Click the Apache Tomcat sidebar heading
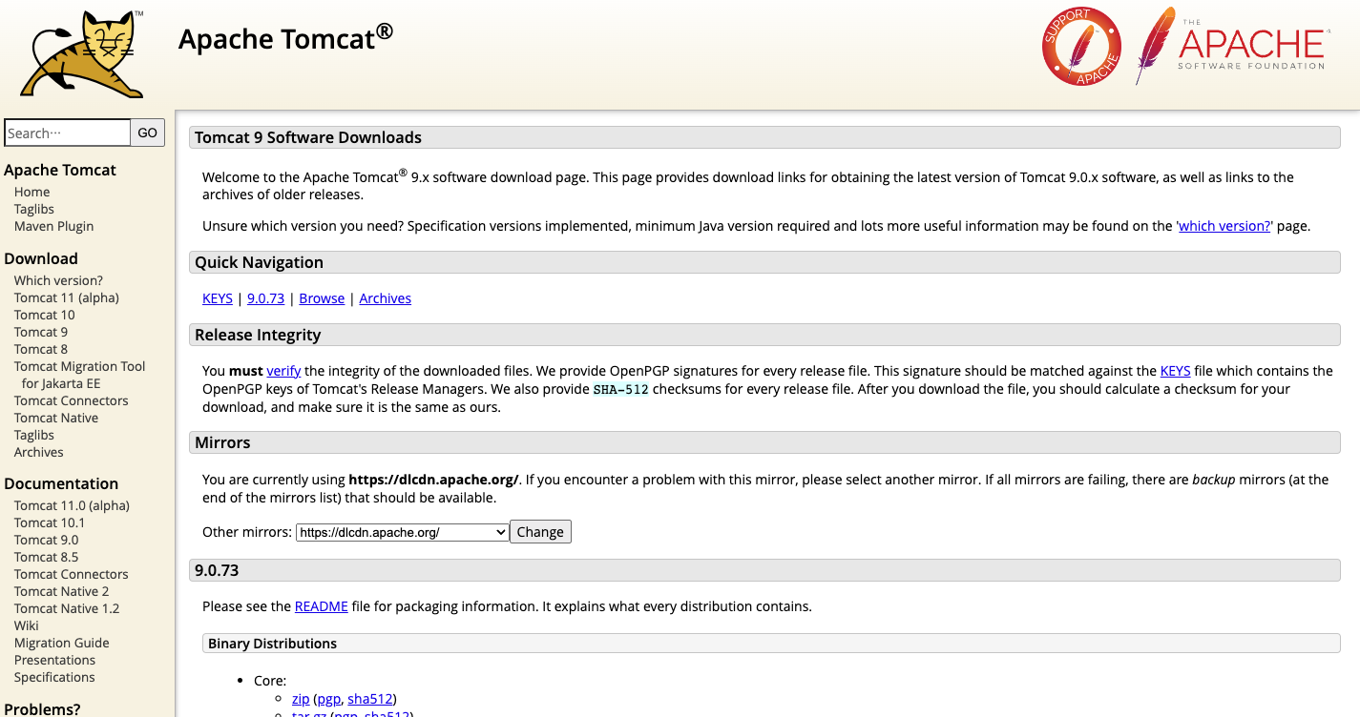 click(x=60, y=170)
